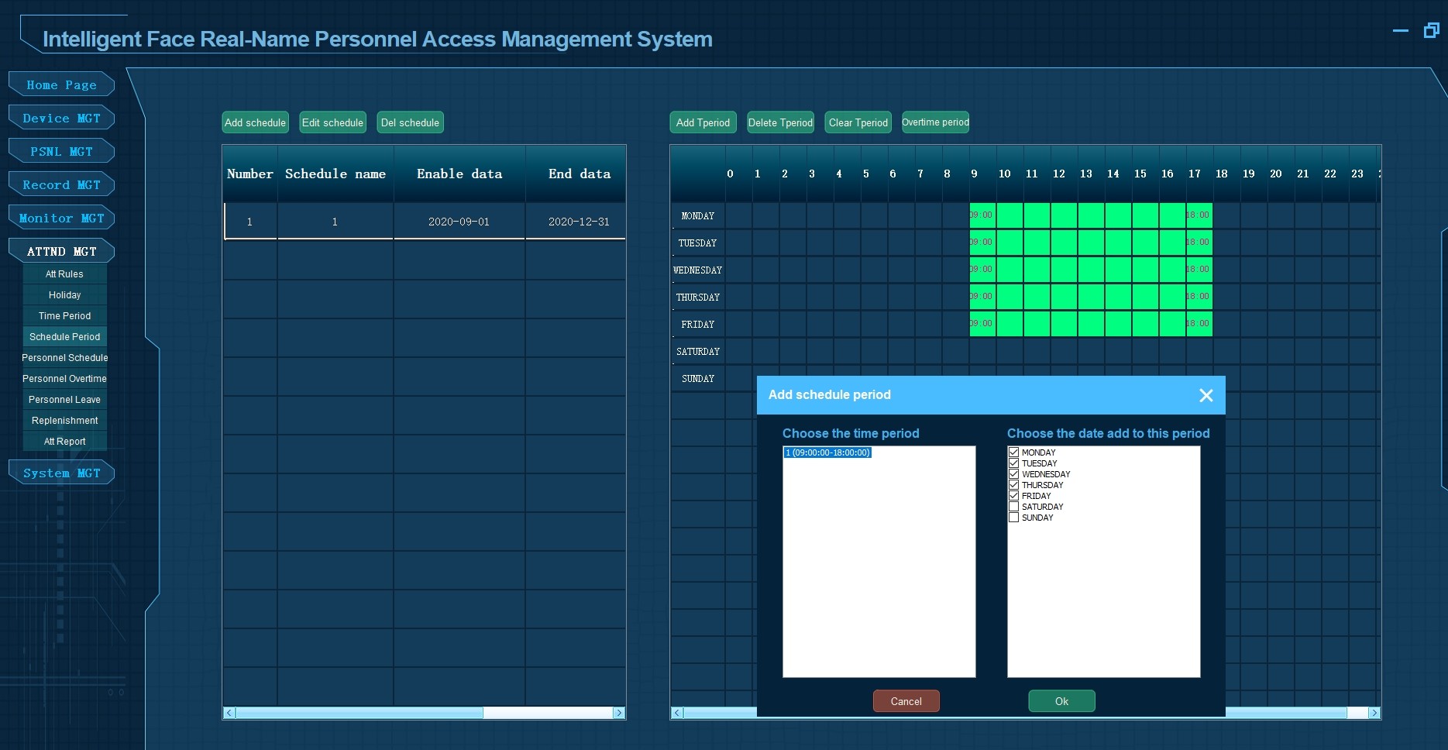Image resolution: width=1448 pixels, height=750 pixels.
Task: Open the PSNL MGT section
Action: pos(61,151)
